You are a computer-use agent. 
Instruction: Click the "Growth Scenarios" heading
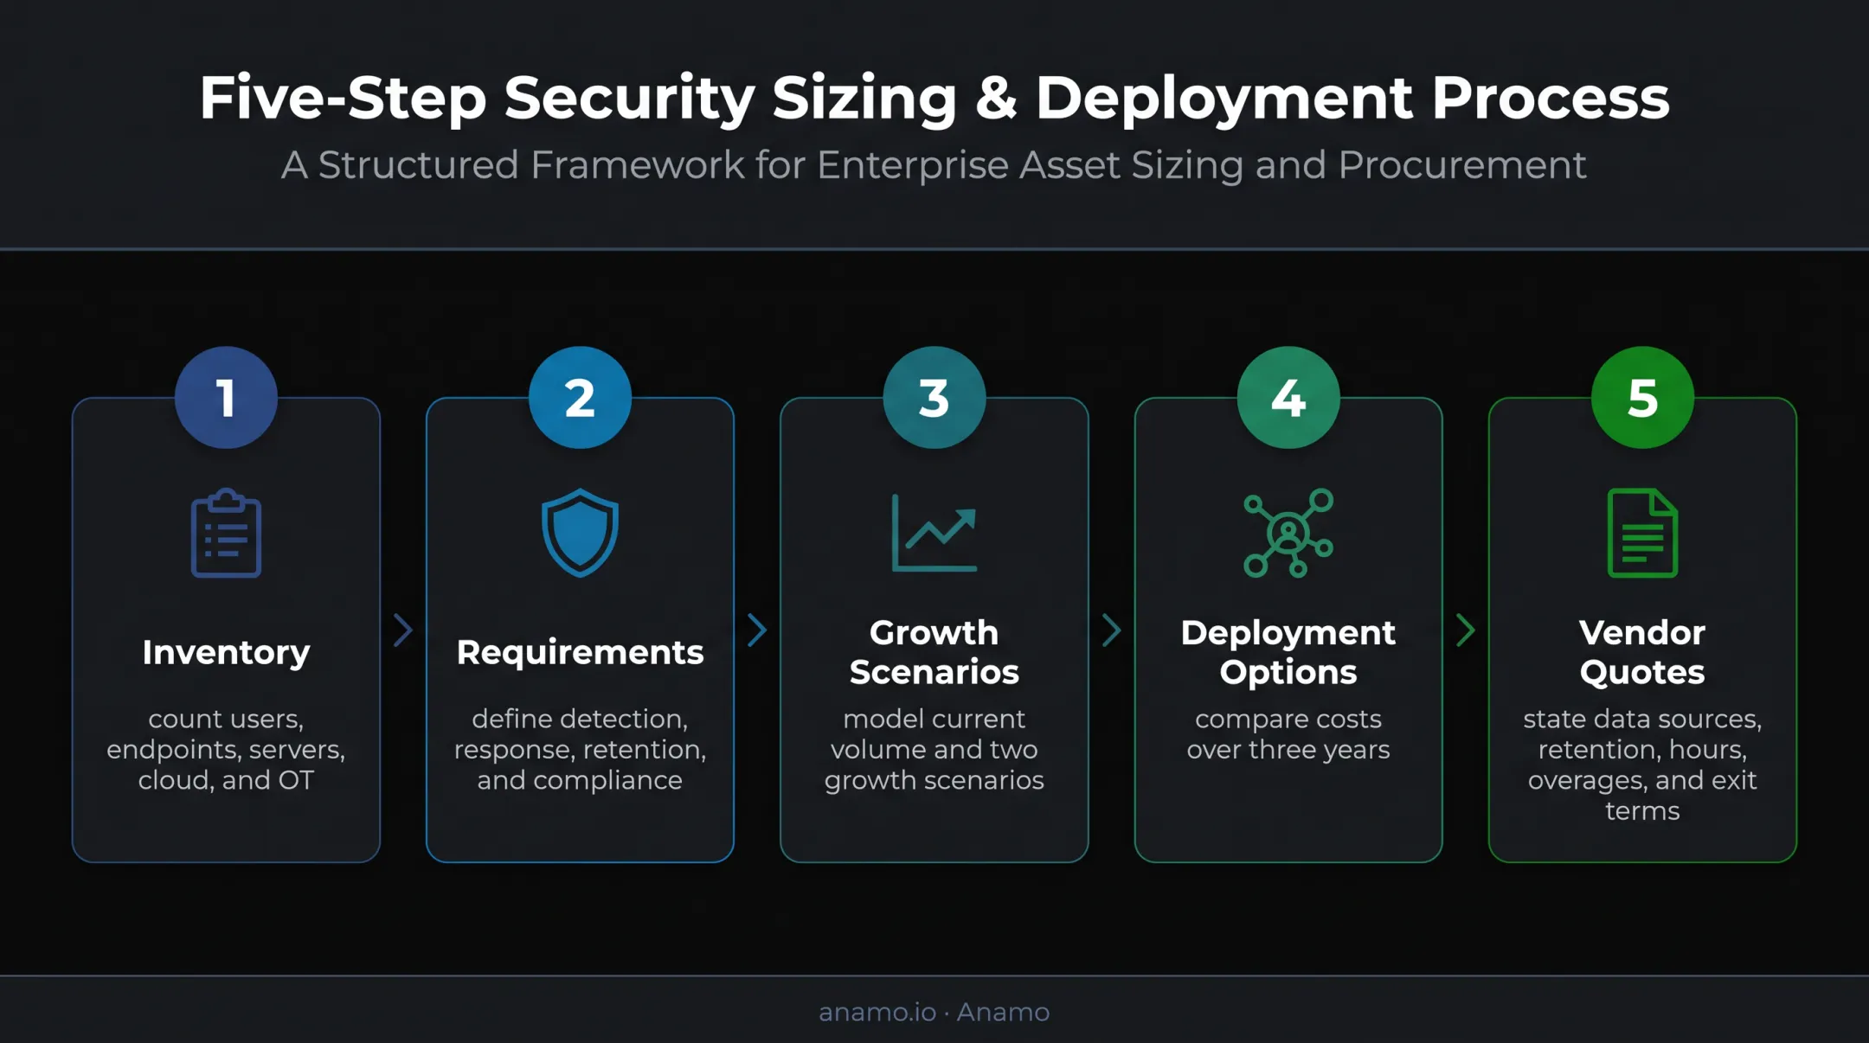coord(934,652)
